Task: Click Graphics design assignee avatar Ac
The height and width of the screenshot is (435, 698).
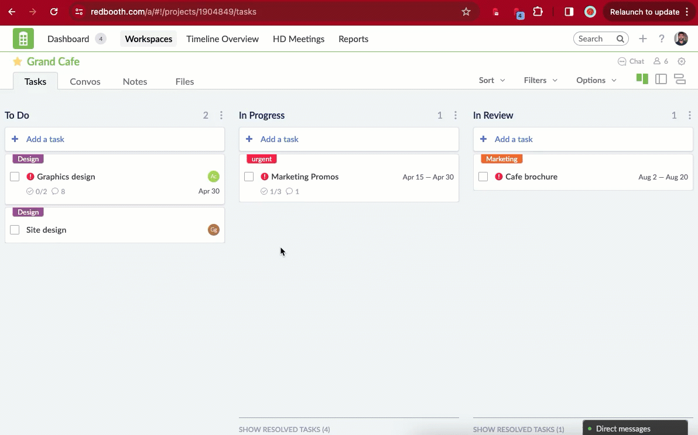Action: click(214, 177)
